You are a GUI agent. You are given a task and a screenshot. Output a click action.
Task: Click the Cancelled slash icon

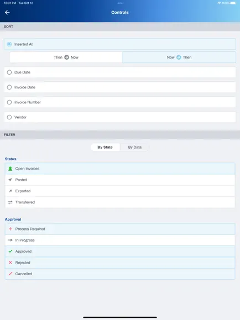pos(10,274)
